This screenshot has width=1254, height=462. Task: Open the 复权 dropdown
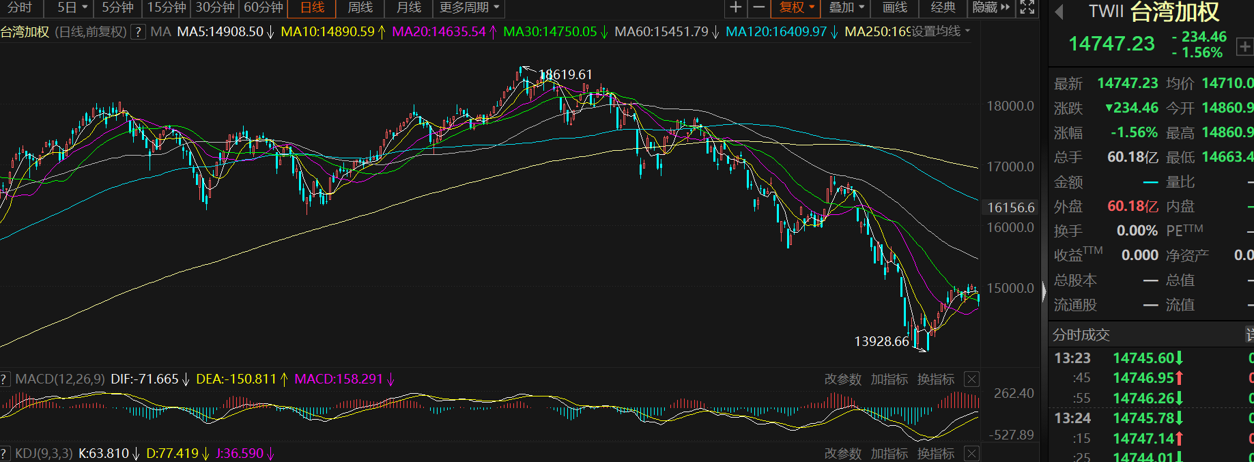coord(796,8)
